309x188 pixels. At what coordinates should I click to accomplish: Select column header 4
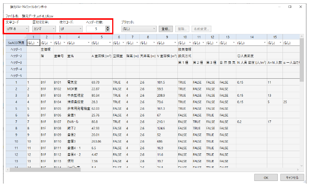tap(79, 37)
